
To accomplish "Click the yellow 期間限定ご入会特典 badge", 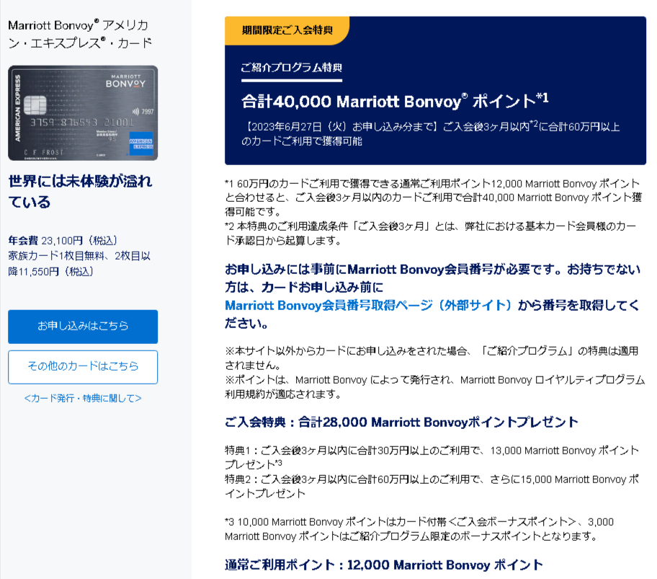I will click(287, 30).
